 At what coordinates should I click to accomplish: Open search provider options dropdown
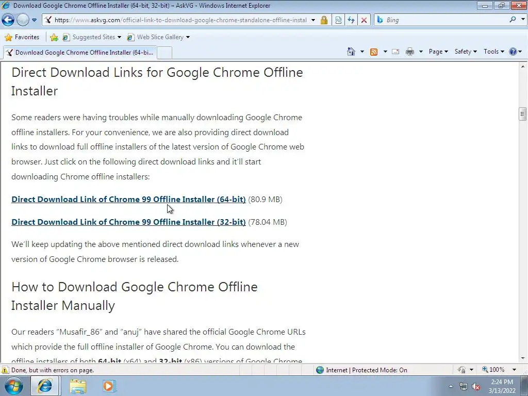523,20
